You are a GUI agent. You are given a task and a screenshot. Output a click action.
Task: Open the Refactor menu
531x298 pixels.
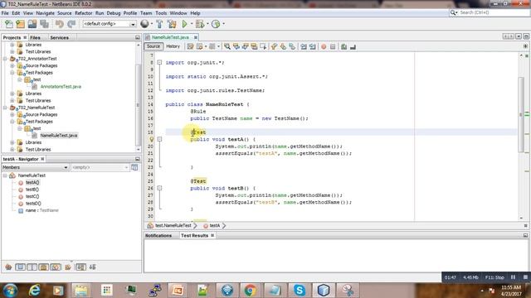(x=83, y=13)
